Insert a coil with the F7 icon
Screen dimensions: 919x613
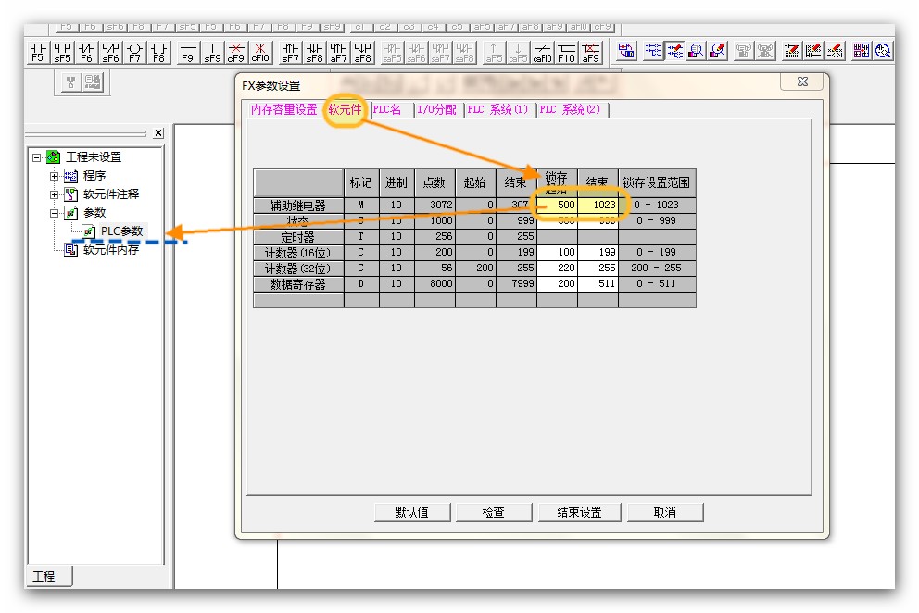(135, 51)
